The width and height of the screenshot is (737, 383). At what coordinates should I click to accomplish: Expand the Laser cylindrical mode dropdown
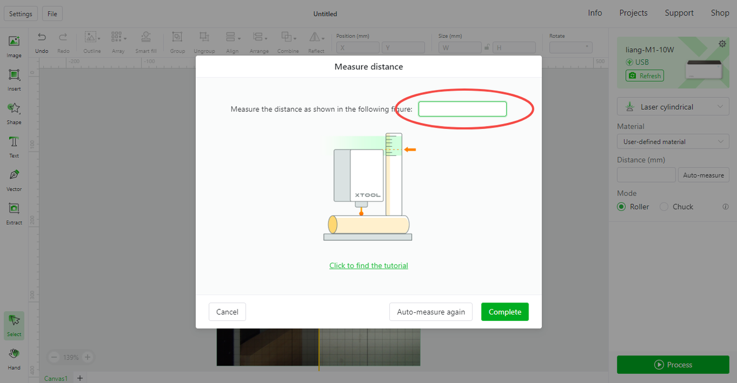click(x=673, y=107)
